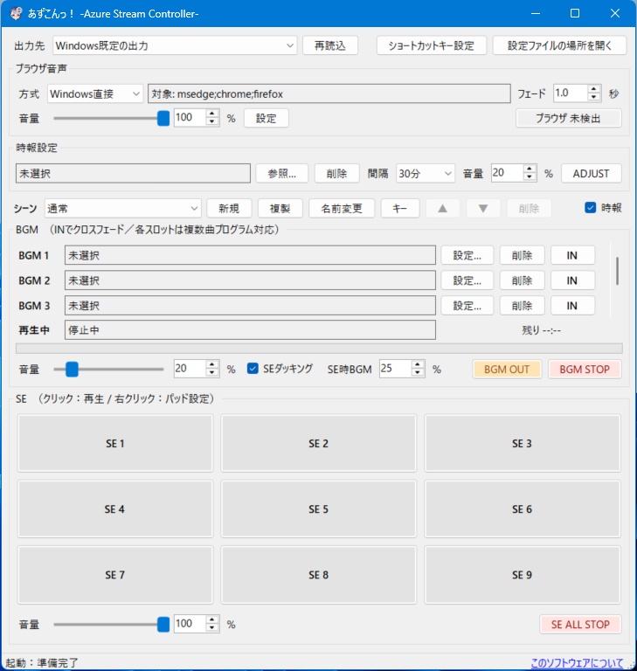Click IN for BGM 2
637x671 pixels.
coord(572,280)
